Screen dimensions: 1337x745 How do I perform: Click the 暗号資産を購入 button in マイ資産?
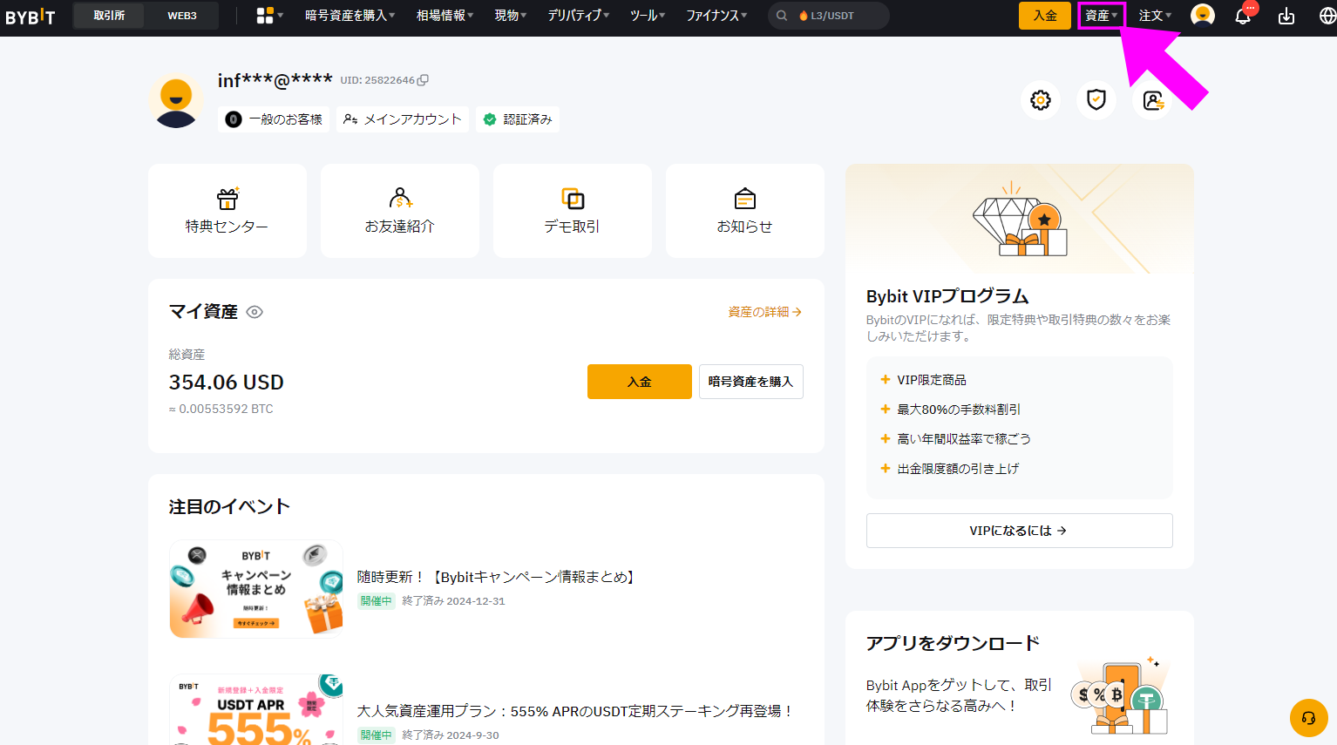tap(751, 382)
